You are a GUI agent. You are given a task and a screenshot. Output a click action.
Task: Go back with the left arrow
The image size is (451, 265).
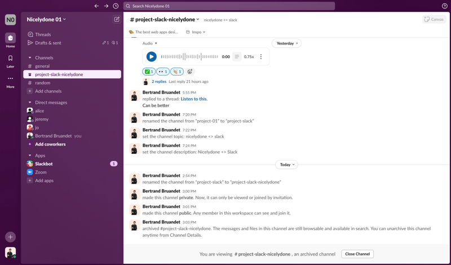tap(96, 6)
